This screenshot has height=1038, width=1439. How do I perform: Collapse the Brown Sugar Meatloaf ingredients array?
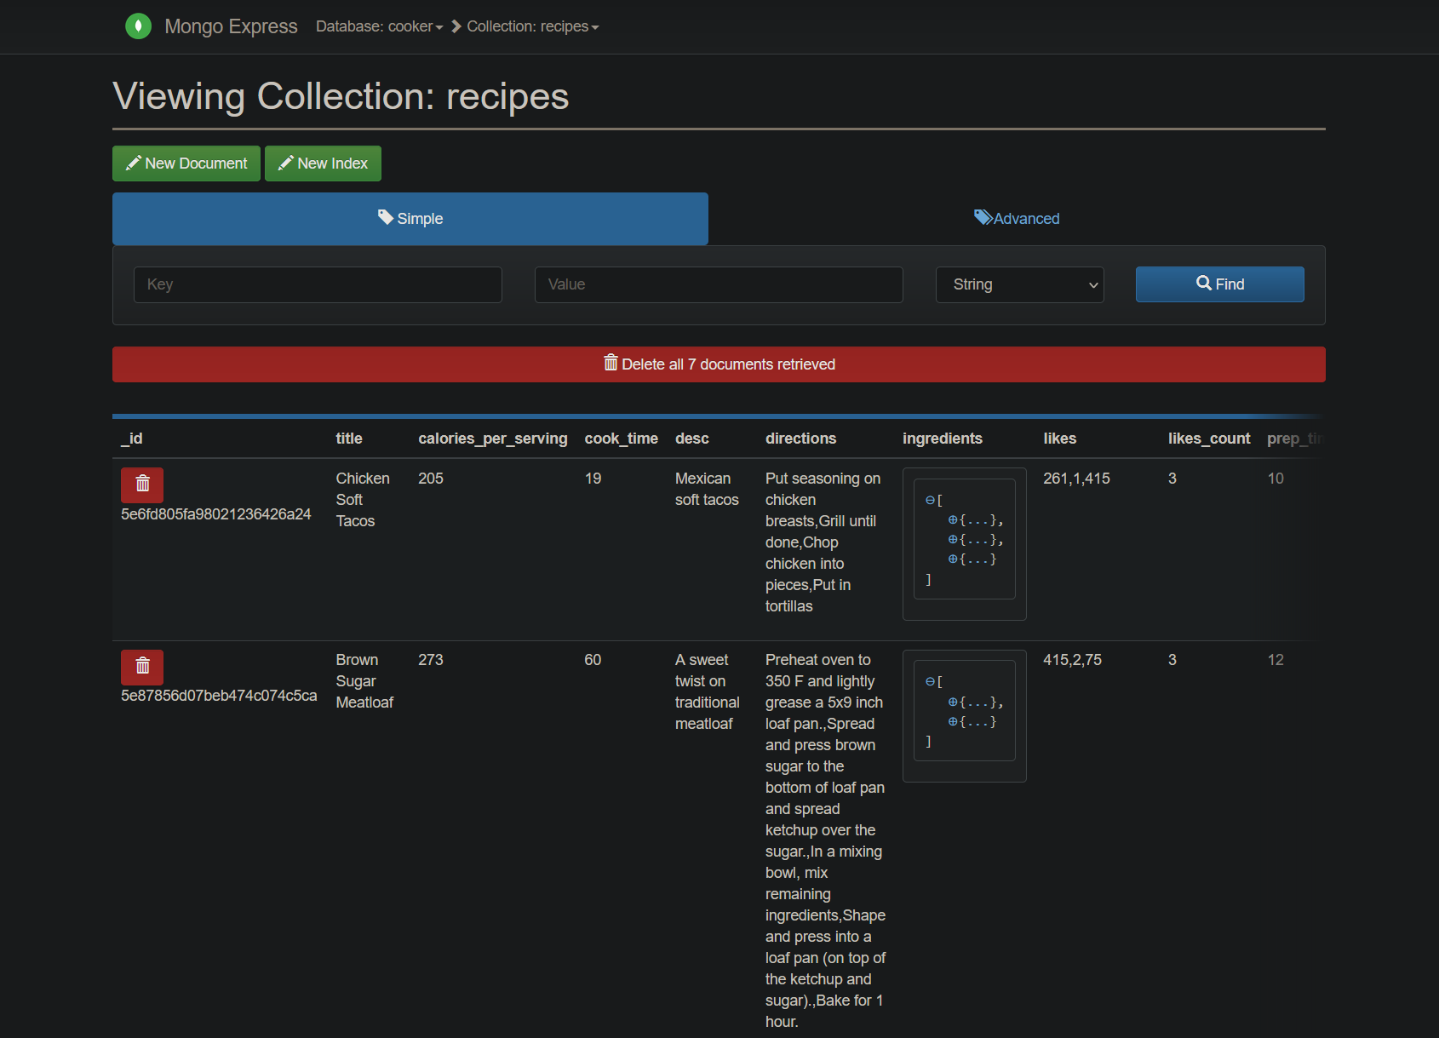point(930,682)
